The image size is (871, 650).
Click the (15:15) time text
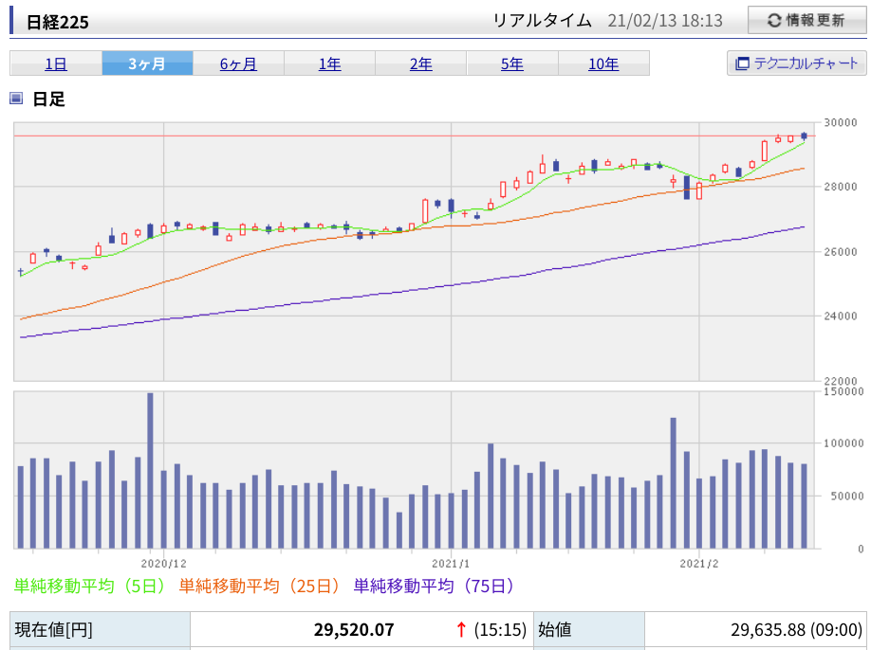pyautogui.click(x=500, y=630)
